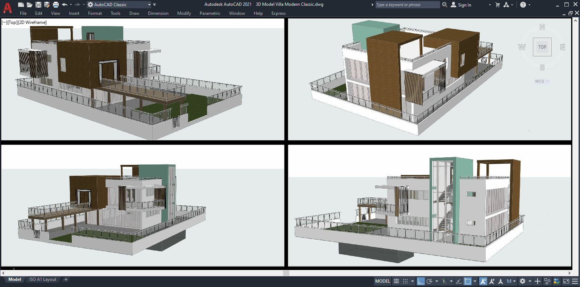Open the Help question mark icon
This screenshot has height=287, width=580.
(x=523, y=5)
